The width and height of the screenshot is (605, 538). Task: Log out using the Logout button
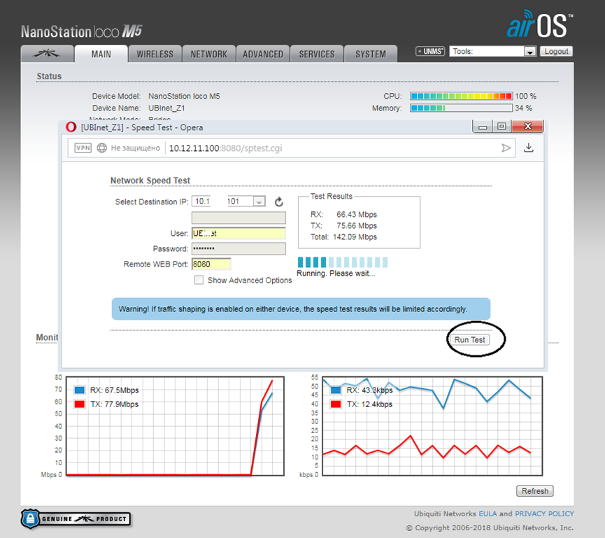(556, 51)
